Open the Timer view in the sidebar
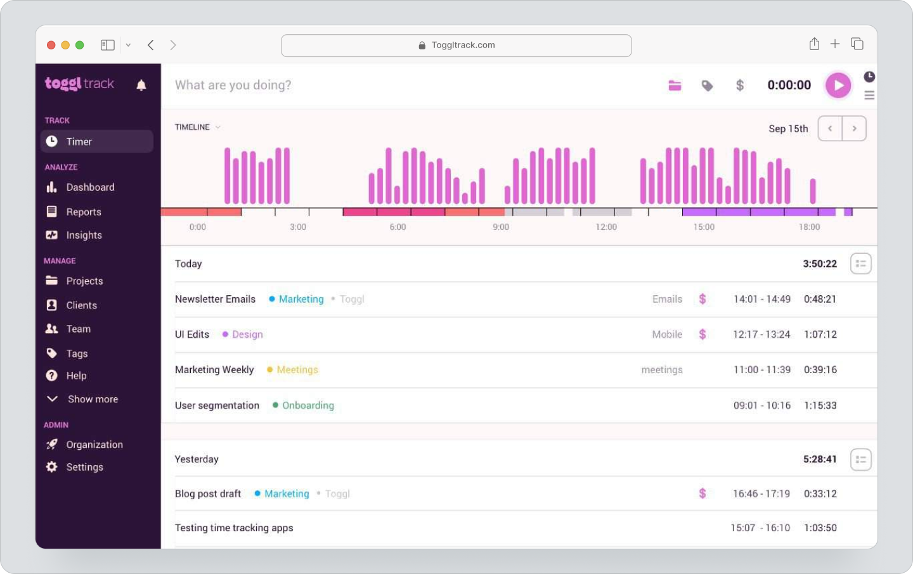 [x=79, y=141]
